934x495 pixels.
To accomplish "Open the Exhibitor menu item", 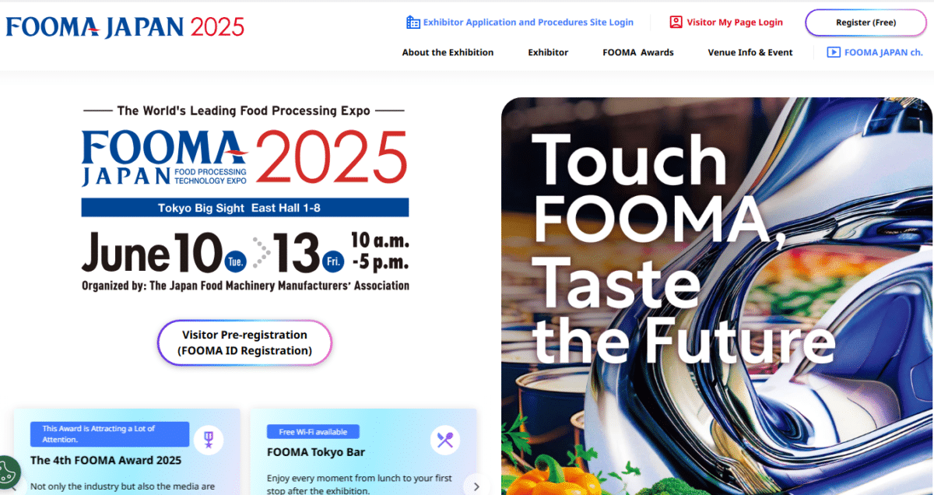I will (x=548, y=52).
